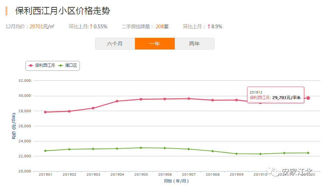Click the highlighted 201912 pink data point
Image resolution: width=323 pixels, height=186 pixels.
[308, 98]
